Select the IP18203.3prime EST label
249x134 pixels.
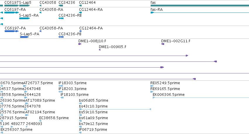73,89
